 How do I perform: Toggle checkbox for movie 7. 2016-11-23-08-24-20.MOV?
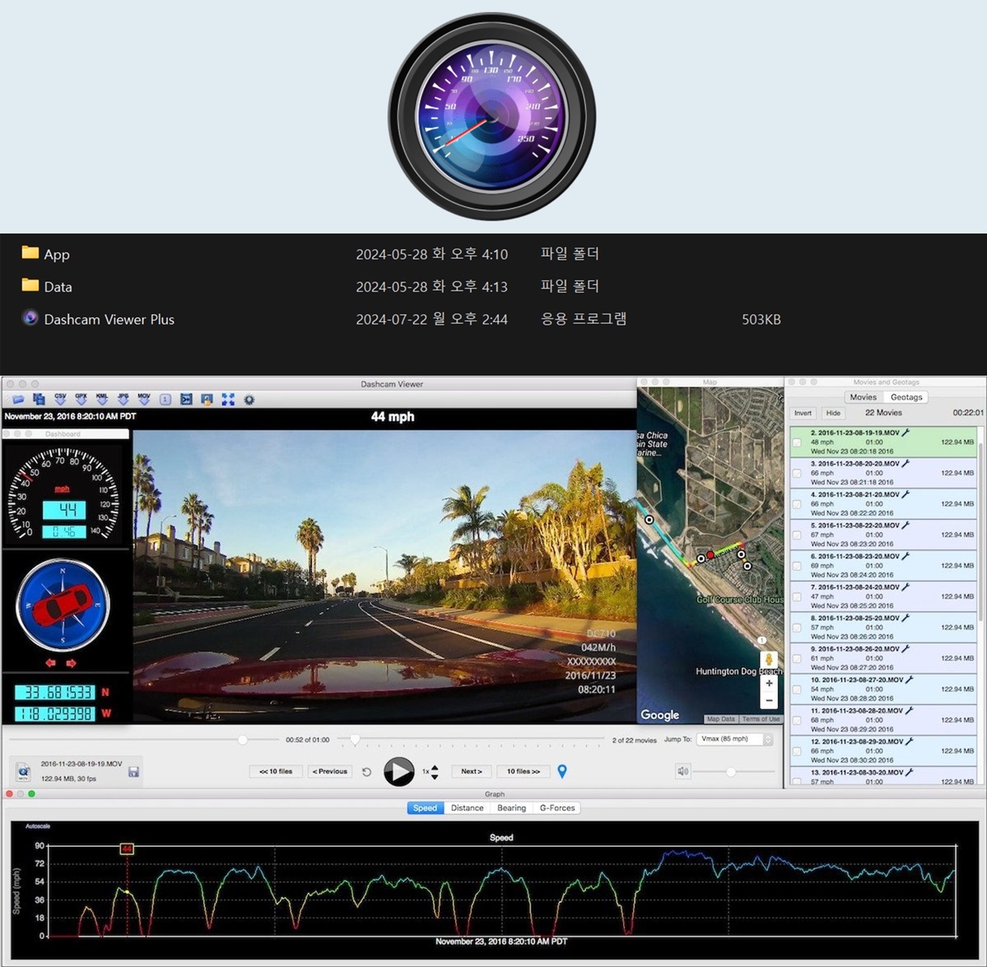click(x=797, y=597)
